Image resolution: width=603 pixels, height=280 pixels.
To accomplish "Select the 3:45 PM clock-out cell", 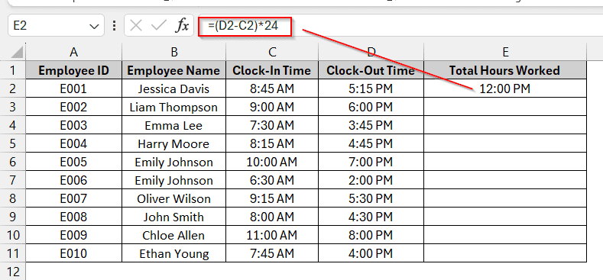I will pos(371,125).
